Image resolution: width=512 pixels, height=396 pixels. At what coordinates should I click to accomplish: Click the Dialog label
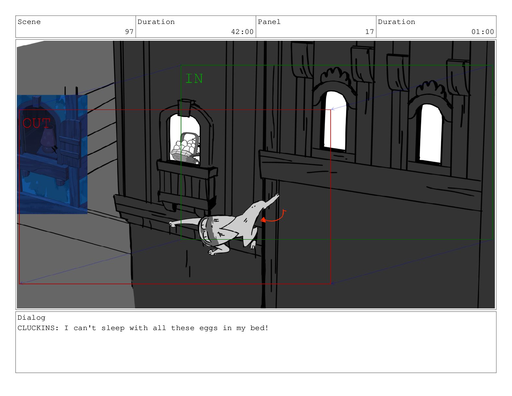point(31,318)
